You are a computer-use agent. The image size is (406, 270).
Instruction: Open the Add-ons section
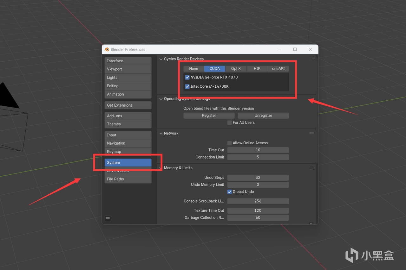[x=128, y=116]
